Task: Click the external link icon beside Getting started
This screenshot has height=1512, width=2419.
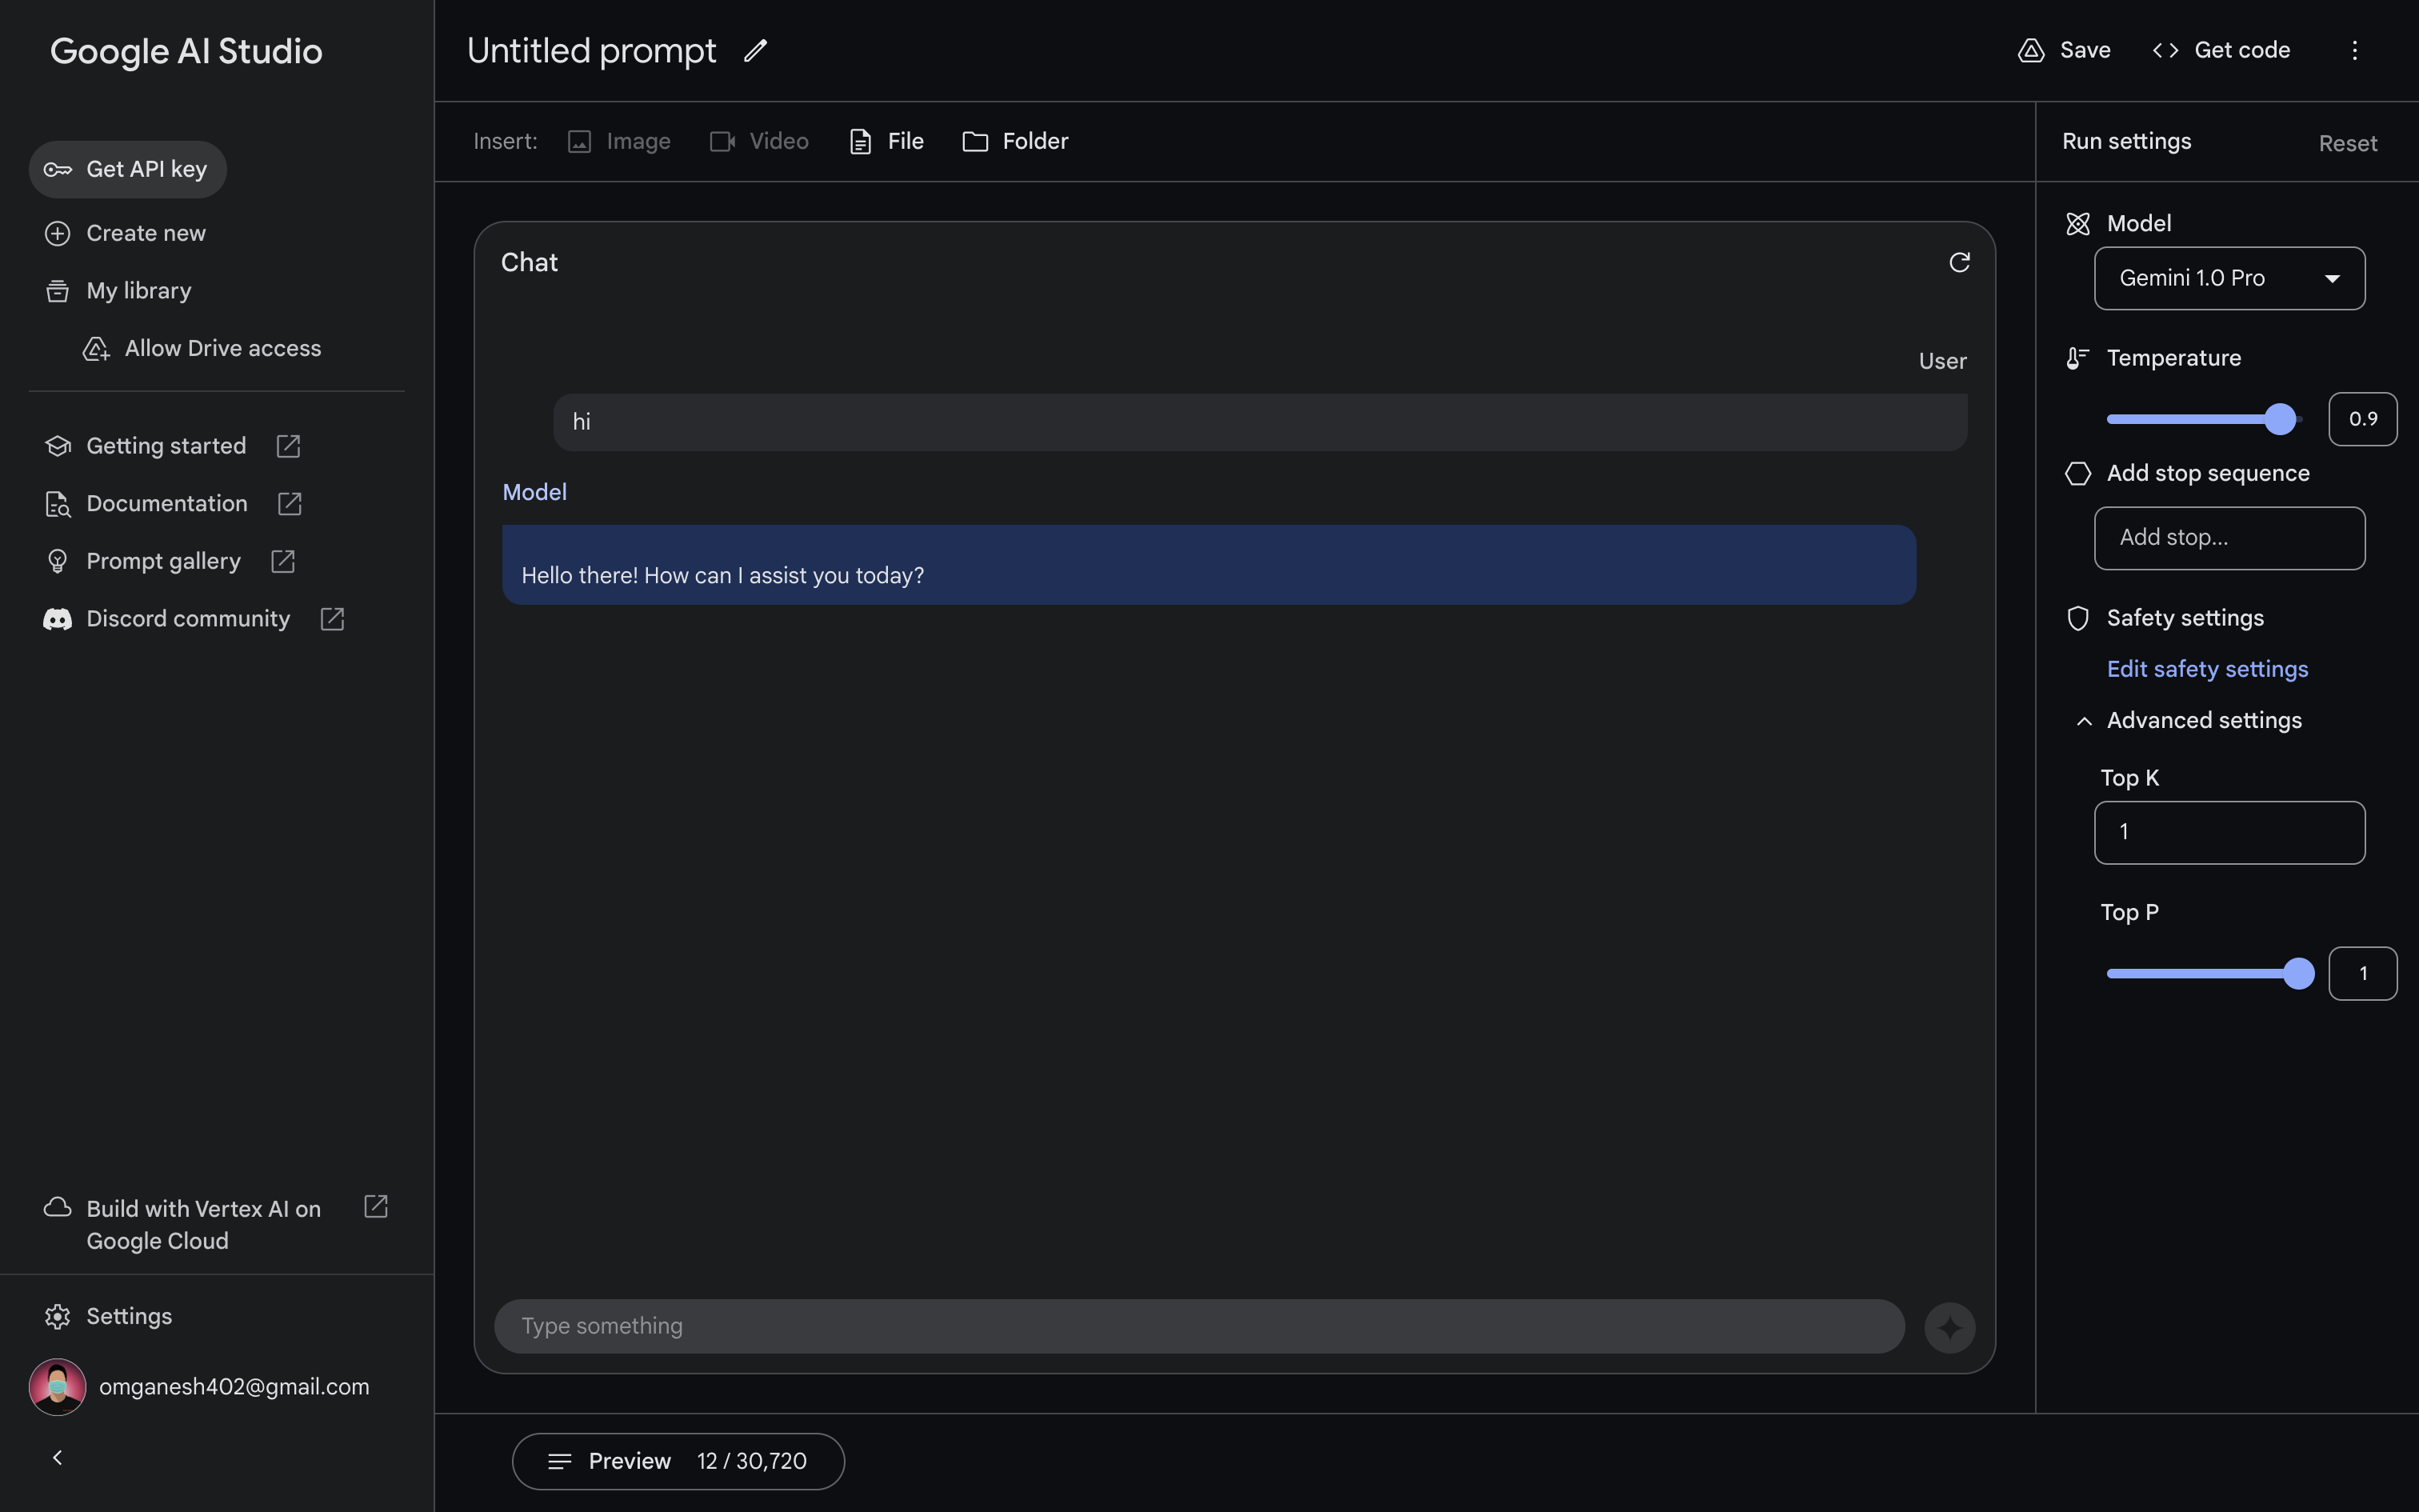Action: pos(288,446)
